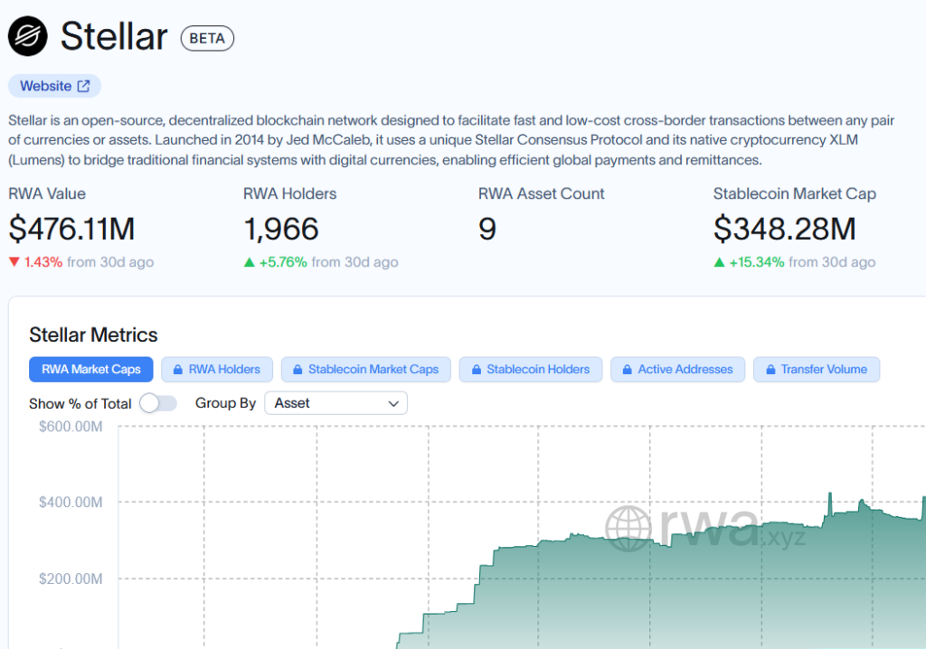Click the RWA Holders stat label
Viewport: 926px width, 649px height.
290,193
